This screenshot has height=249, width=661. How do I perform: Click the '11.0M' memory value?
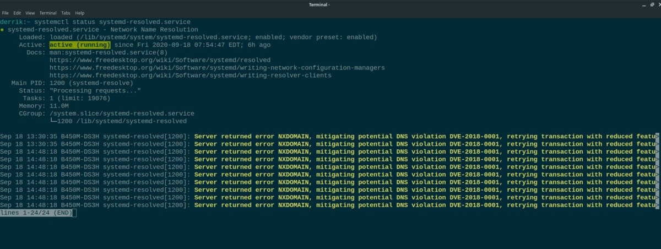59,106
